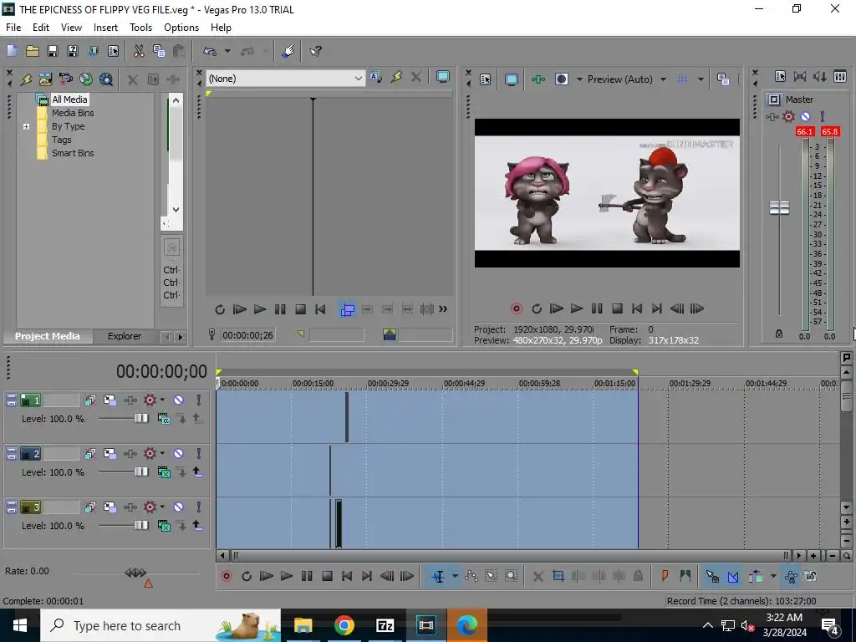Viewport: 856px width, 642px height.
Task: Solo video track 1
Action: pyautogui.click(x=199, y=400)
